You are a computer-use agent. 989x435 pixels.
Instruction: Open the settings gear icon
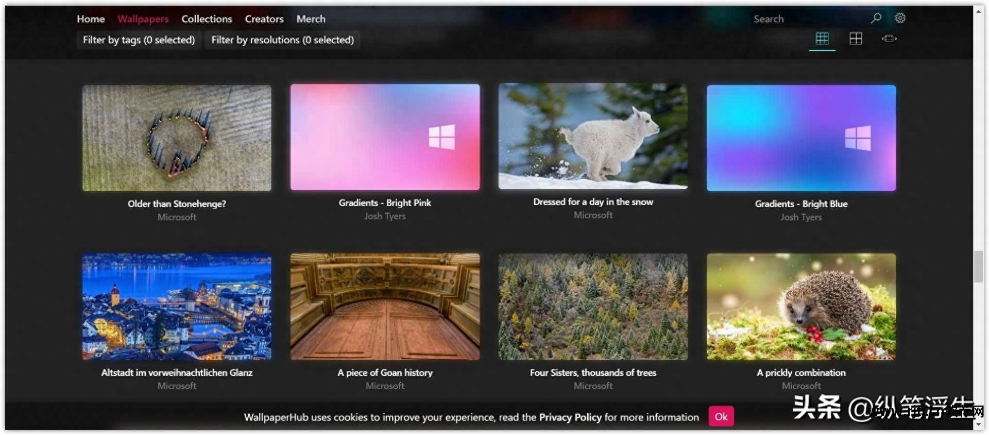[900, 18]
